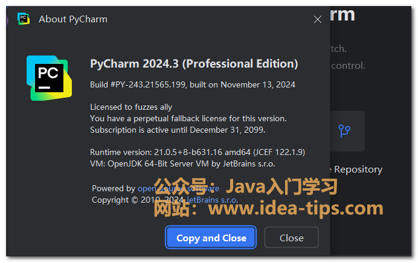Viewport: 418px width, 263px height.
Task: Click the large PyCharm PC logo
Action: pyautogui.click(x=49, y=78)
